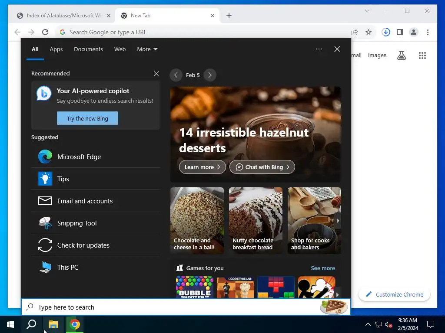This screenshot has width=445, height=333.
Task: Open Google Images link
Action: [377, 55]
